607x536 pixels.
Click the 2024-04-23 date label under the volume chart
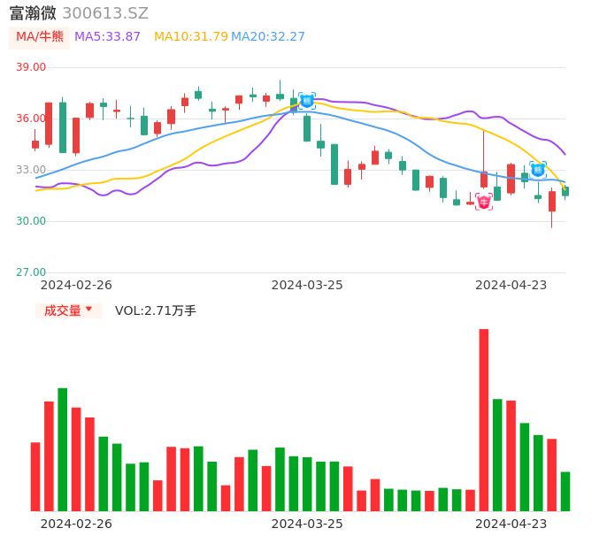511,524
